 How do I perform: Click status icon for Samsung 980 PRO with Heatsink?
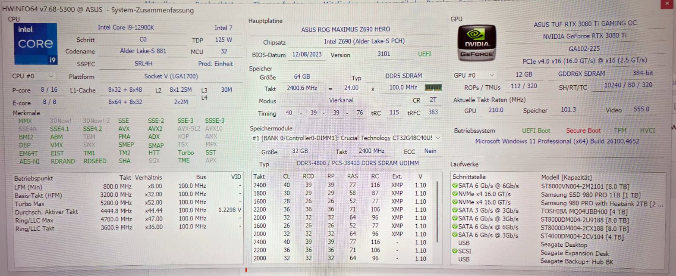click(455, 202)
